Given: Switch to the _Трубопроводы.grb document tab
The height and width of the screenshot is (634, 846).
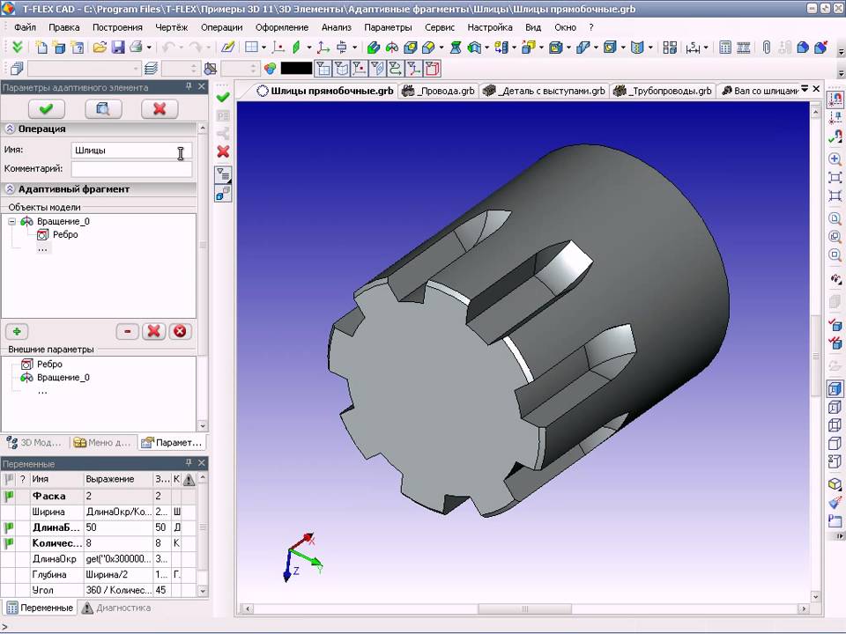Looking at the screenshot, I should [663, 91].
